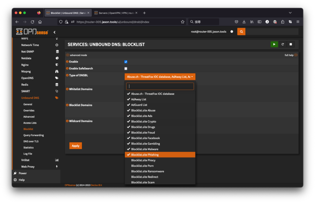
Task: Toggle full help switch
Action: pos(296,55)
